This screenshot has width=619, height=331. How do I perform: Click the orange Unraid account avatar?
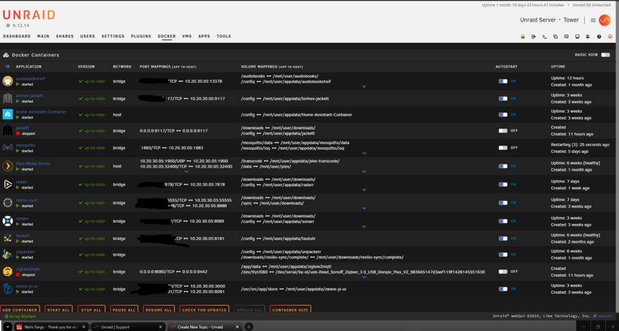(x=604, y=20)
